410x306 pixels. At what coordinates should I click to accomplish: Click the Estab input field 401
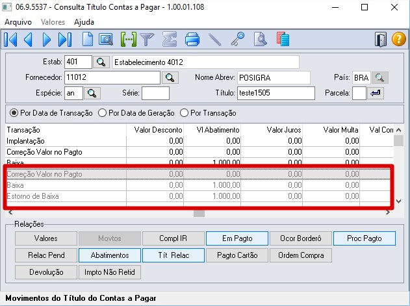tap(78, 62)
